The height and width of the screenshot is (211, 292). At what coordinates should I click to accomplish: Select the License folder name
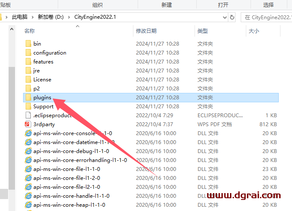(42, 80)
